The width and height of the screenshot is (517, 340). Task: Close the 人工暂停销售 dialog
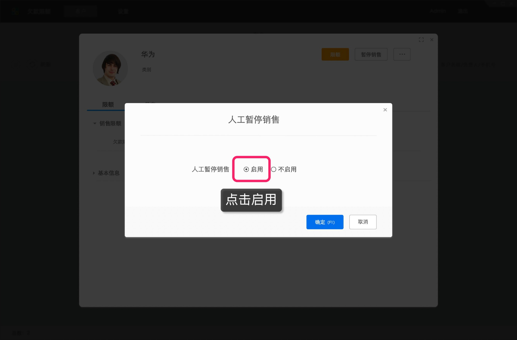(x=385, y=110)
